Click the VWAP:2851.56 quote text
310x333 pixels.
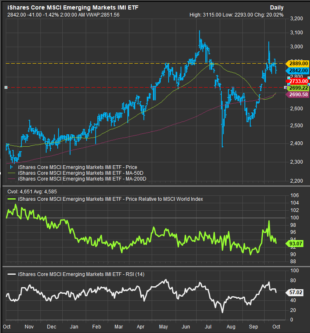click(x=103, y=15)
